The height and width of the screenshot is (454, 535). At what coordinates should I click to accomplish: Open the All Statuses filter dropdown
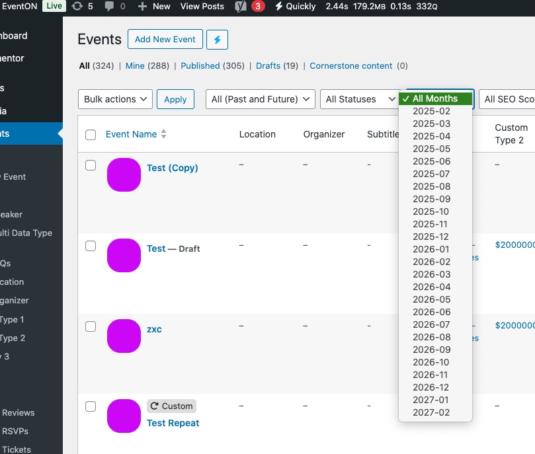point(360,99)
